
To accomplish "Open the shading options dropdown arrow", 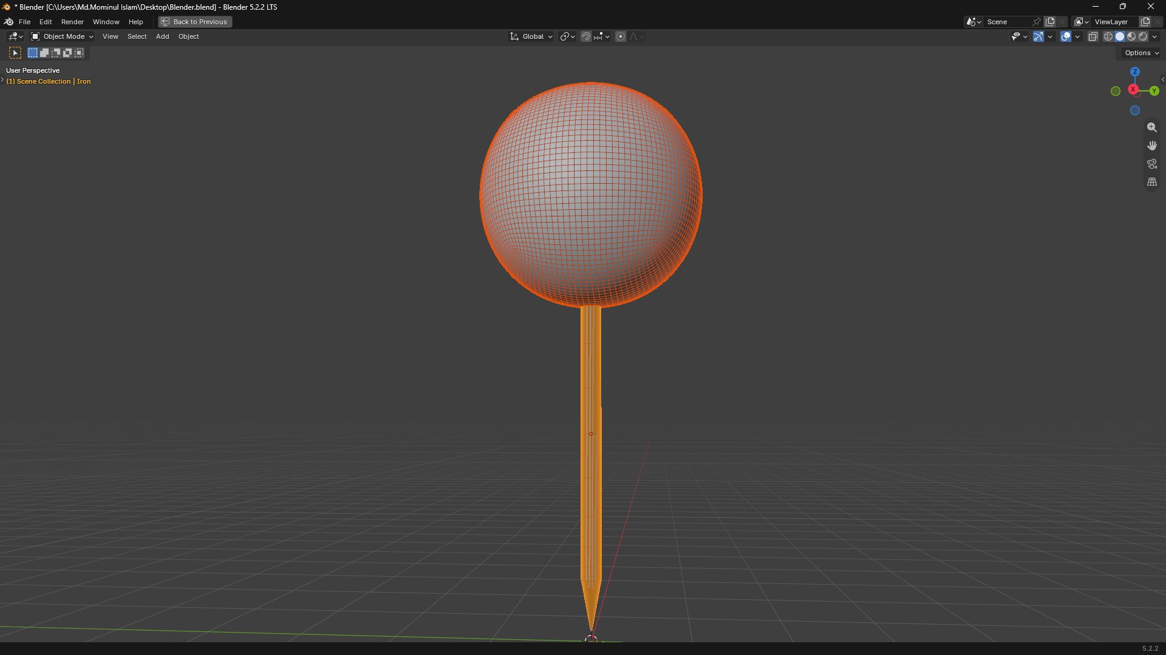I will pyautogui.click(x=1154, y=36).
